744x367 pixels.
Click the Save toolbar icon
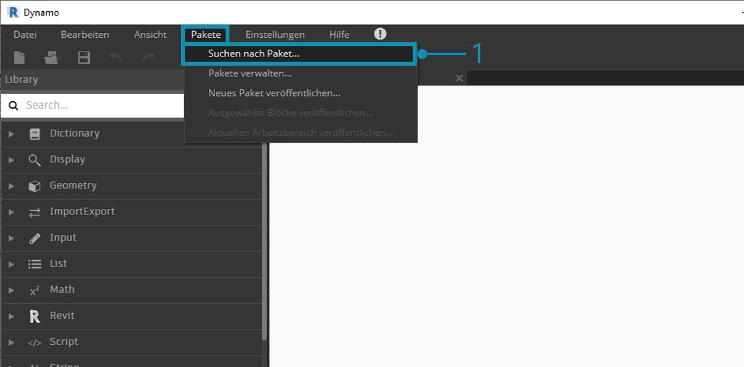84,58
